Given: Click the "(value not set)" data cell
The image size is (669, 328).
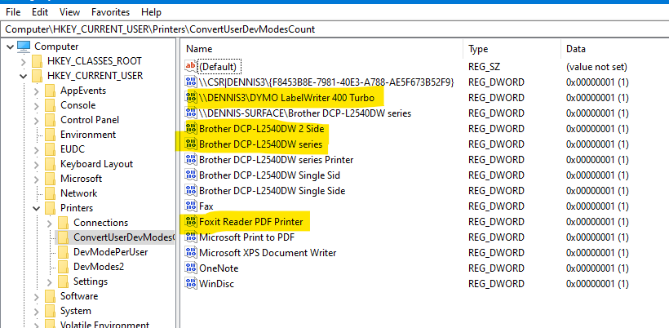Looking at the screenshot, I should [x=596, y=67].
